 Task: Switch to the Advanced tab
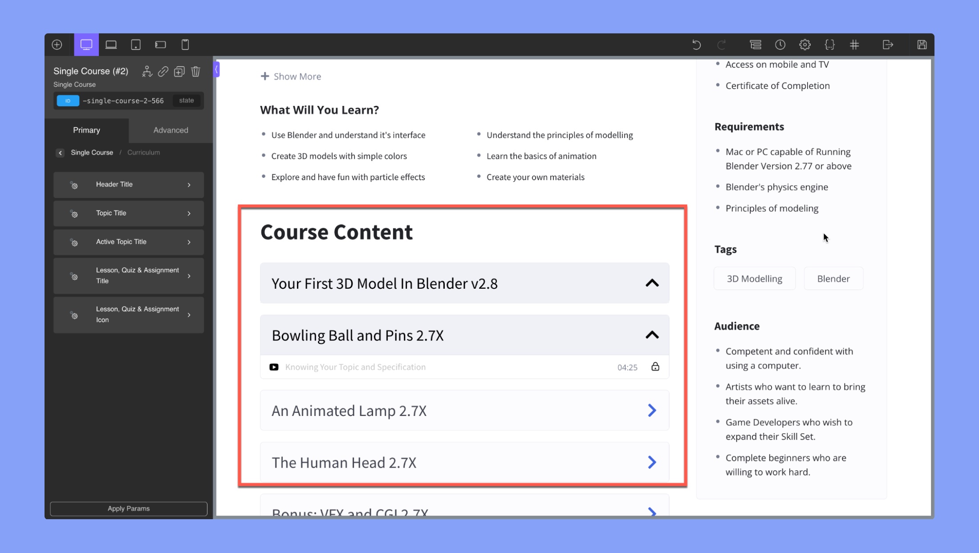pos(170,129)
